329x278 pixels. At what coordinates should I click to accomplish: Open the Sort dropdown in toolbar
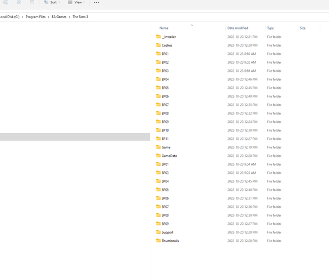(52, 2)
